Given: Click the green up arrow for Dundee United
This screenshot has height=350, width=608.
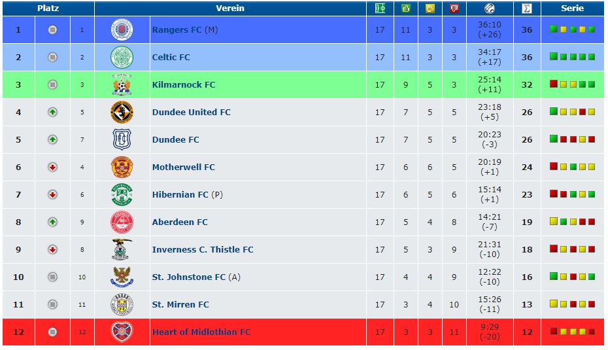Looking at the screenshot, I should (52, 112).
